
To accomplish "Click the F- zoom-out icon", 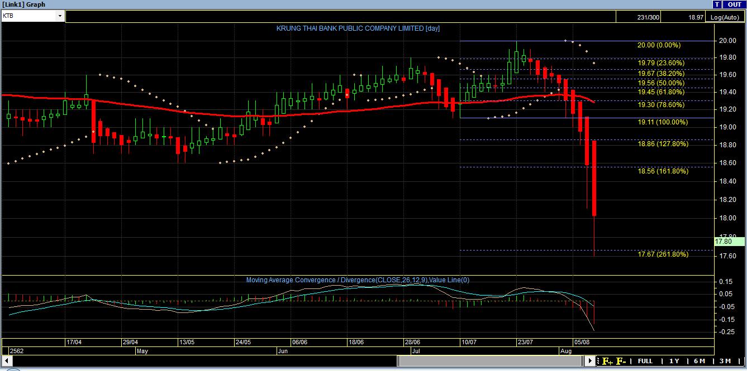I will [x=621, y=361].
